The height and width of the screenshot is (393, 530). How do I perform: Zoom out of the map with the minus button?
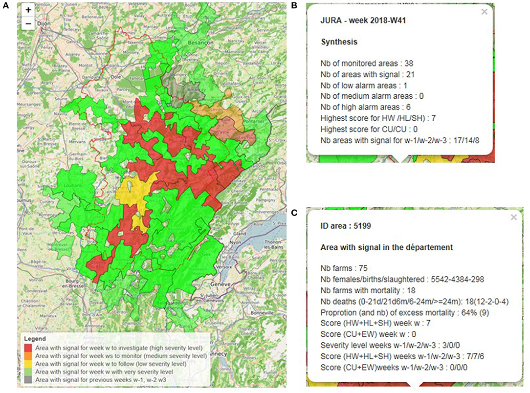click(x=28, y=23)
